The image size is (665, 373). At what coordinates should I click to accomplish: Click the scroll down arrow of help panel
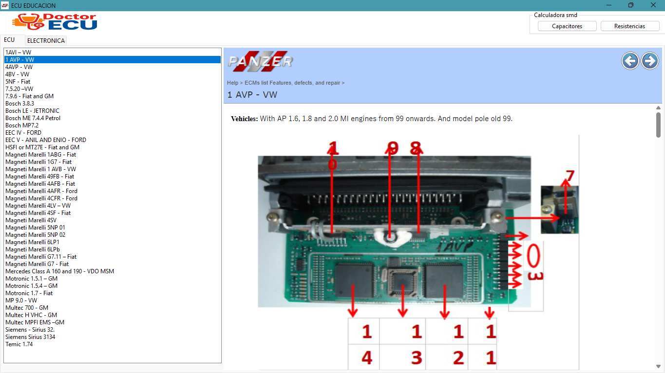pos(659,366)
